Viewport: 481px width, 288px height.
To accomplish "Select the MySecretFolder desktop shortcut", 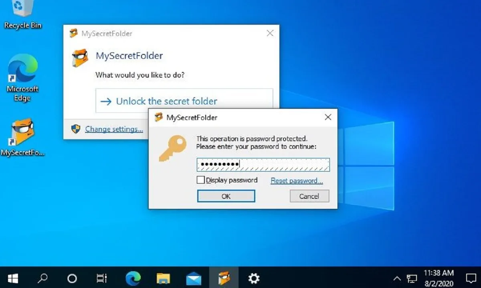I will coord(23,137).
